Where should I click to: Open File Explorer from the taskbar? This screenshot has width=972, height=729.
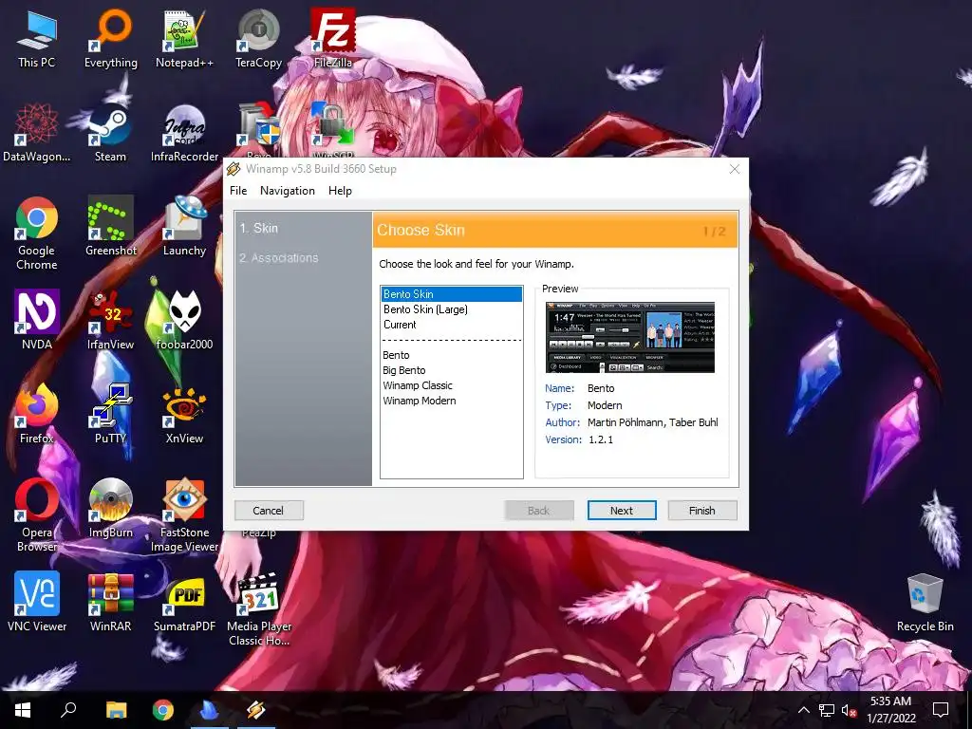tap(116, 710)
